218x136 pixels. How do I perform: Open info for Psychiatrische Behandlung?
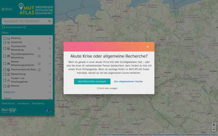tap(39, 48)
